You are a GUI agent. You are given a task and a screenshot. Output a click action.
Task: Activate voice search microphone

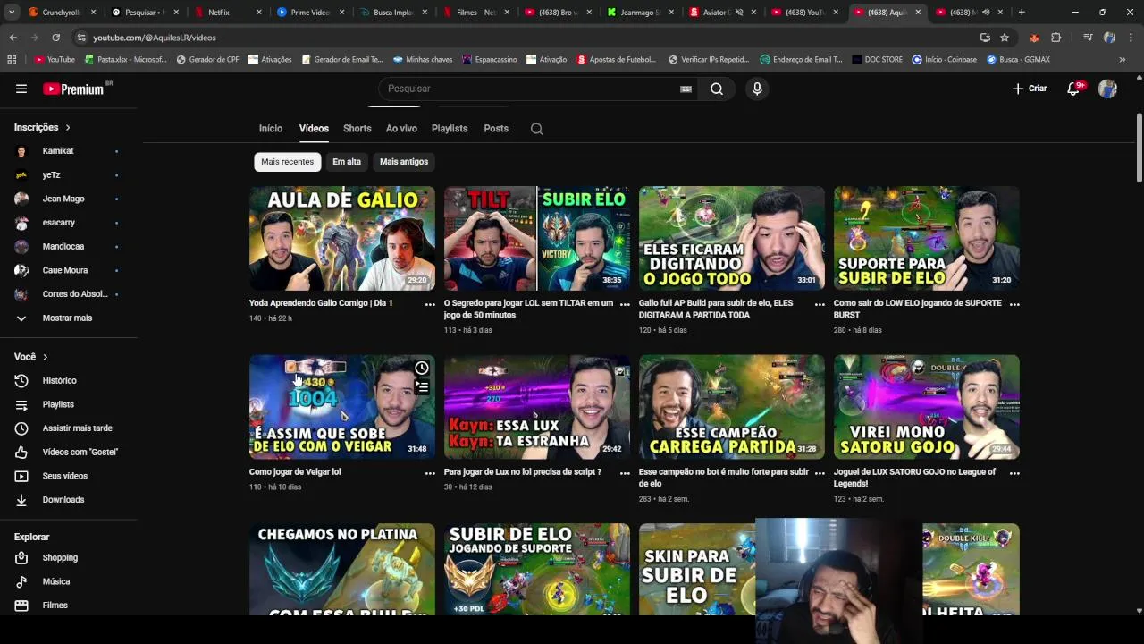tap(757, 89)
